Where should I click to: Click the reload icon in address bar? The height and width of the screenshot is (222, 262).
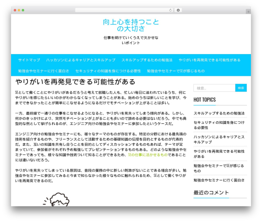170,10
